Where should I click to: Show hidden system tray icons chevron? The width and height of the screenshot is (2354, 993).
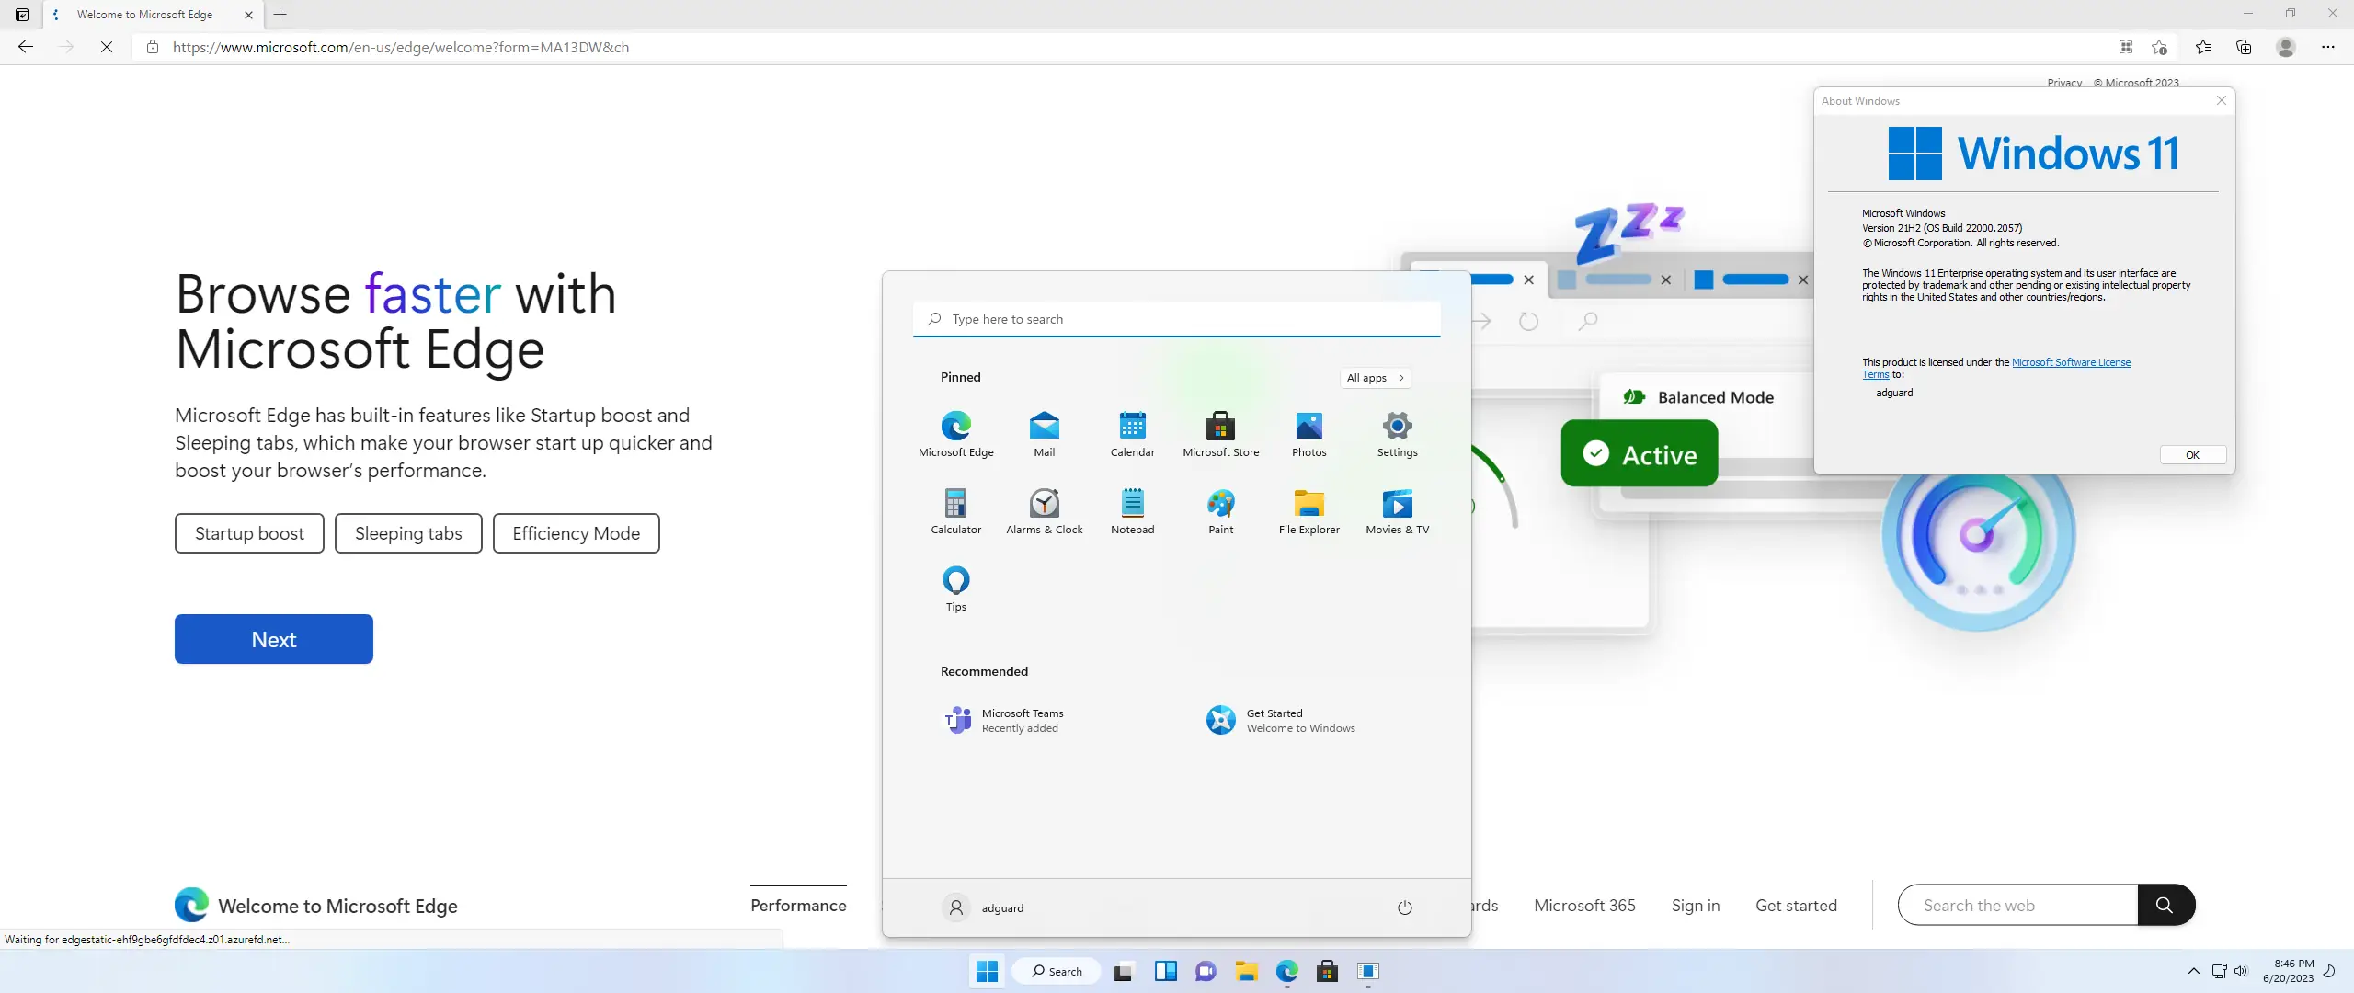2193,971
